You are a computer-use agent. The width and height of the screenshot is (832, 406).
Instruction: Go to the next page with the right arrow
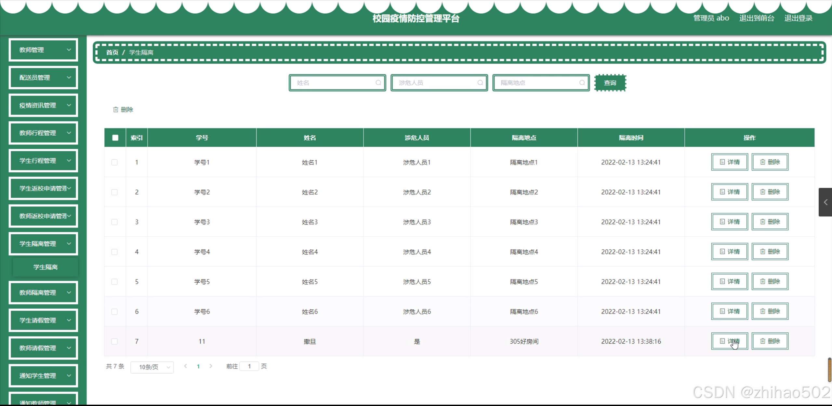[x=211, y=366]
